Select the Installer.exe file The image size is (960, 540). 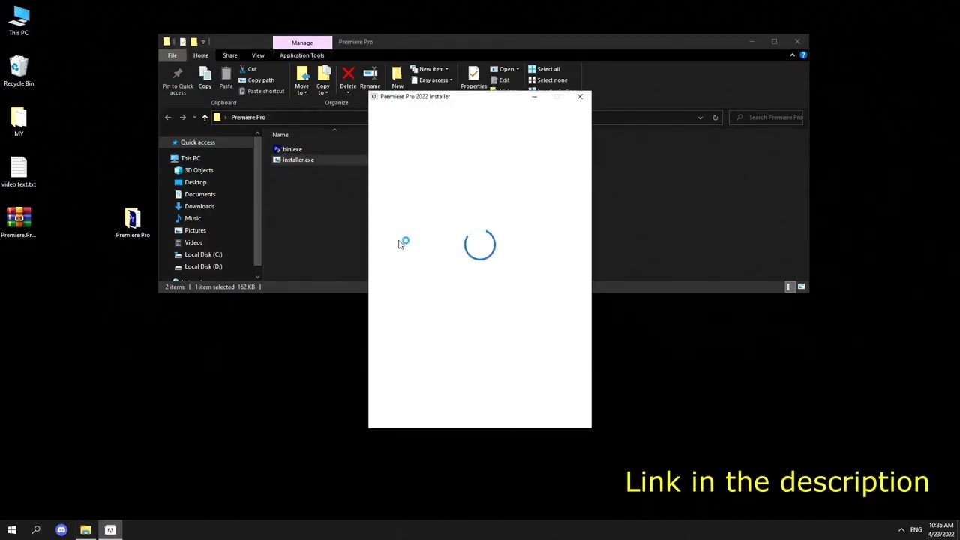[298, 160]
